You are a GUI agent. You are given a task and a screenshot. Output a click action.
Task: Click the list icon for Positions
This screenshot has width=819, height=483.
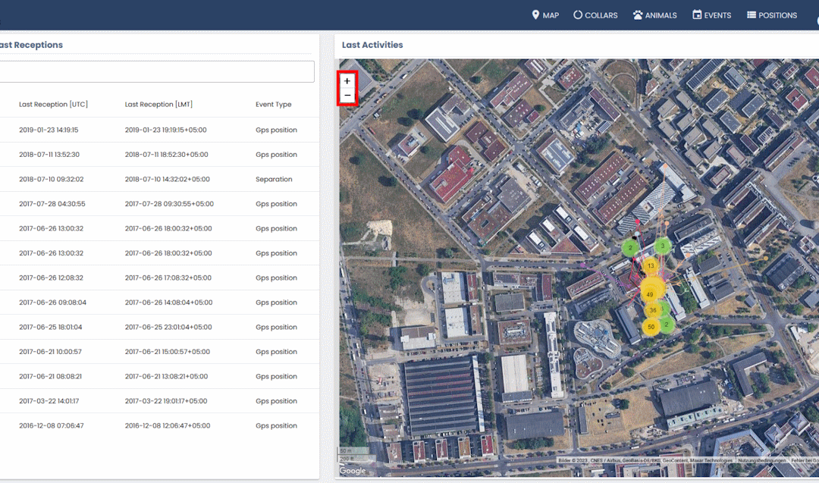[x=752, y=14]
